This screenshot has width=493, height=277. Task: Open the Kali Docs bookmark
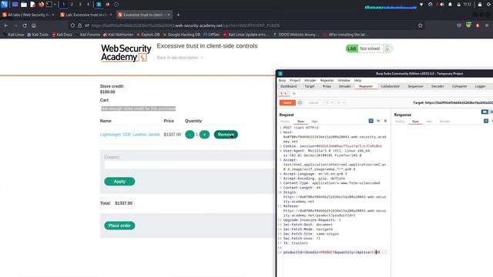point(62,35)
